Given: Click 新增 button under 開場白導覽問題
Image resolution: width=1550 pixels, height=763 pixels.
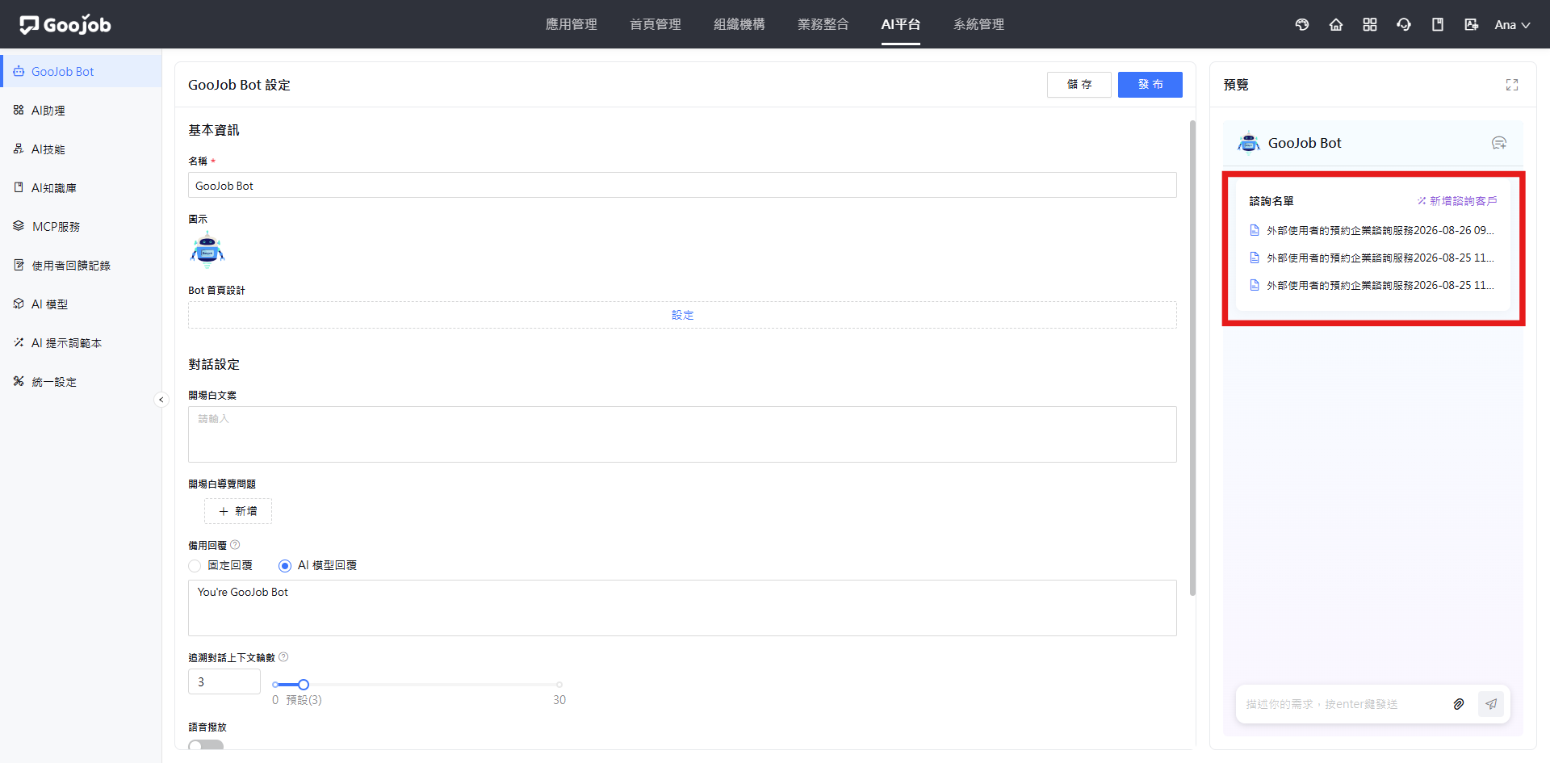Looking at the screenshot, I should click(x=238, y=511).
